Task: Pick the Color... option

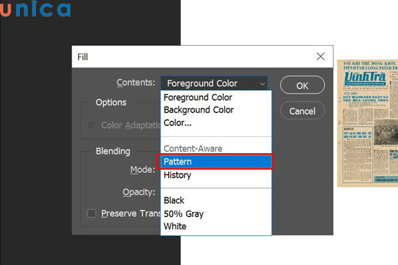Action: pyautogui.click(x=178, y=123)
